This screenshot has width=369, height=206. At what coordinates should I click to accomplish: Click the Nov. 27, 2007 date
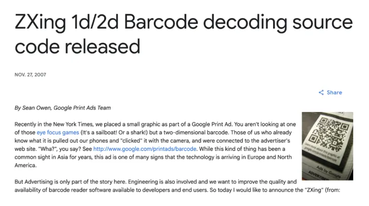31,75
